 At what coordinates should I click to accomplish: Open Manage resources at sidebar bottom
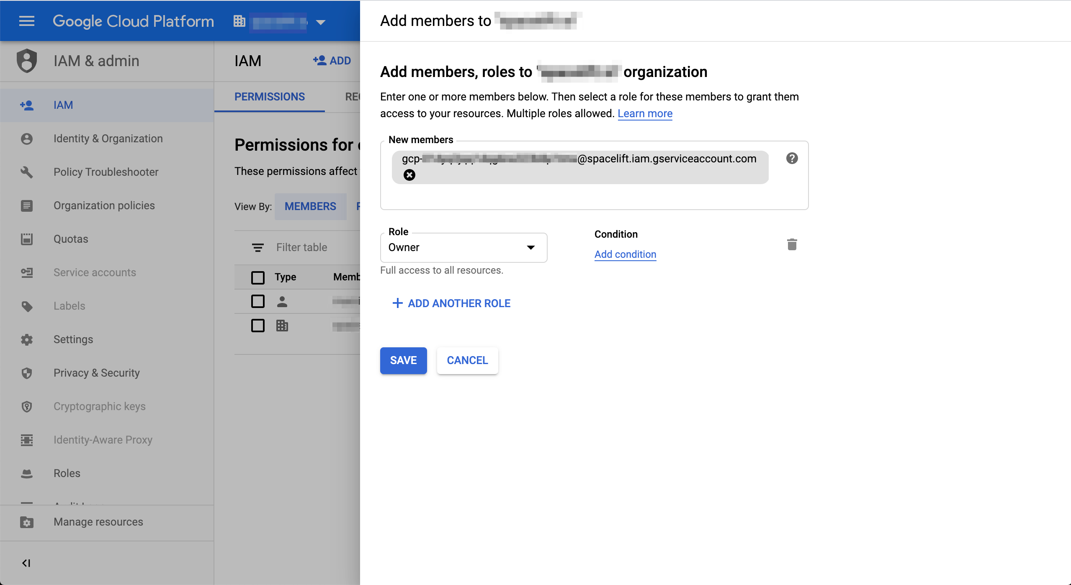pyautogui.click(x=98, y=522)
